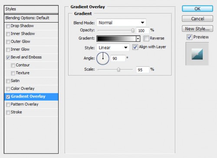Tick the Inner Shadow checkbox
The image size is (217, 158).
8,34
